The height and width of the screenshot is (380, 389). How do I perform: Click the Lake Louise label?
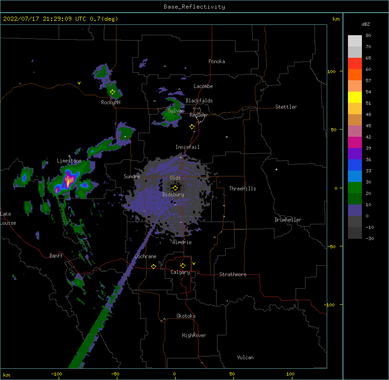pos(8,218)
